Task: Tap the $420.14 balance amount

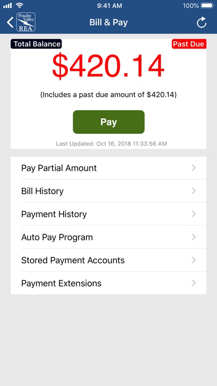Action: pyautogui.click(x=109, y=66)
